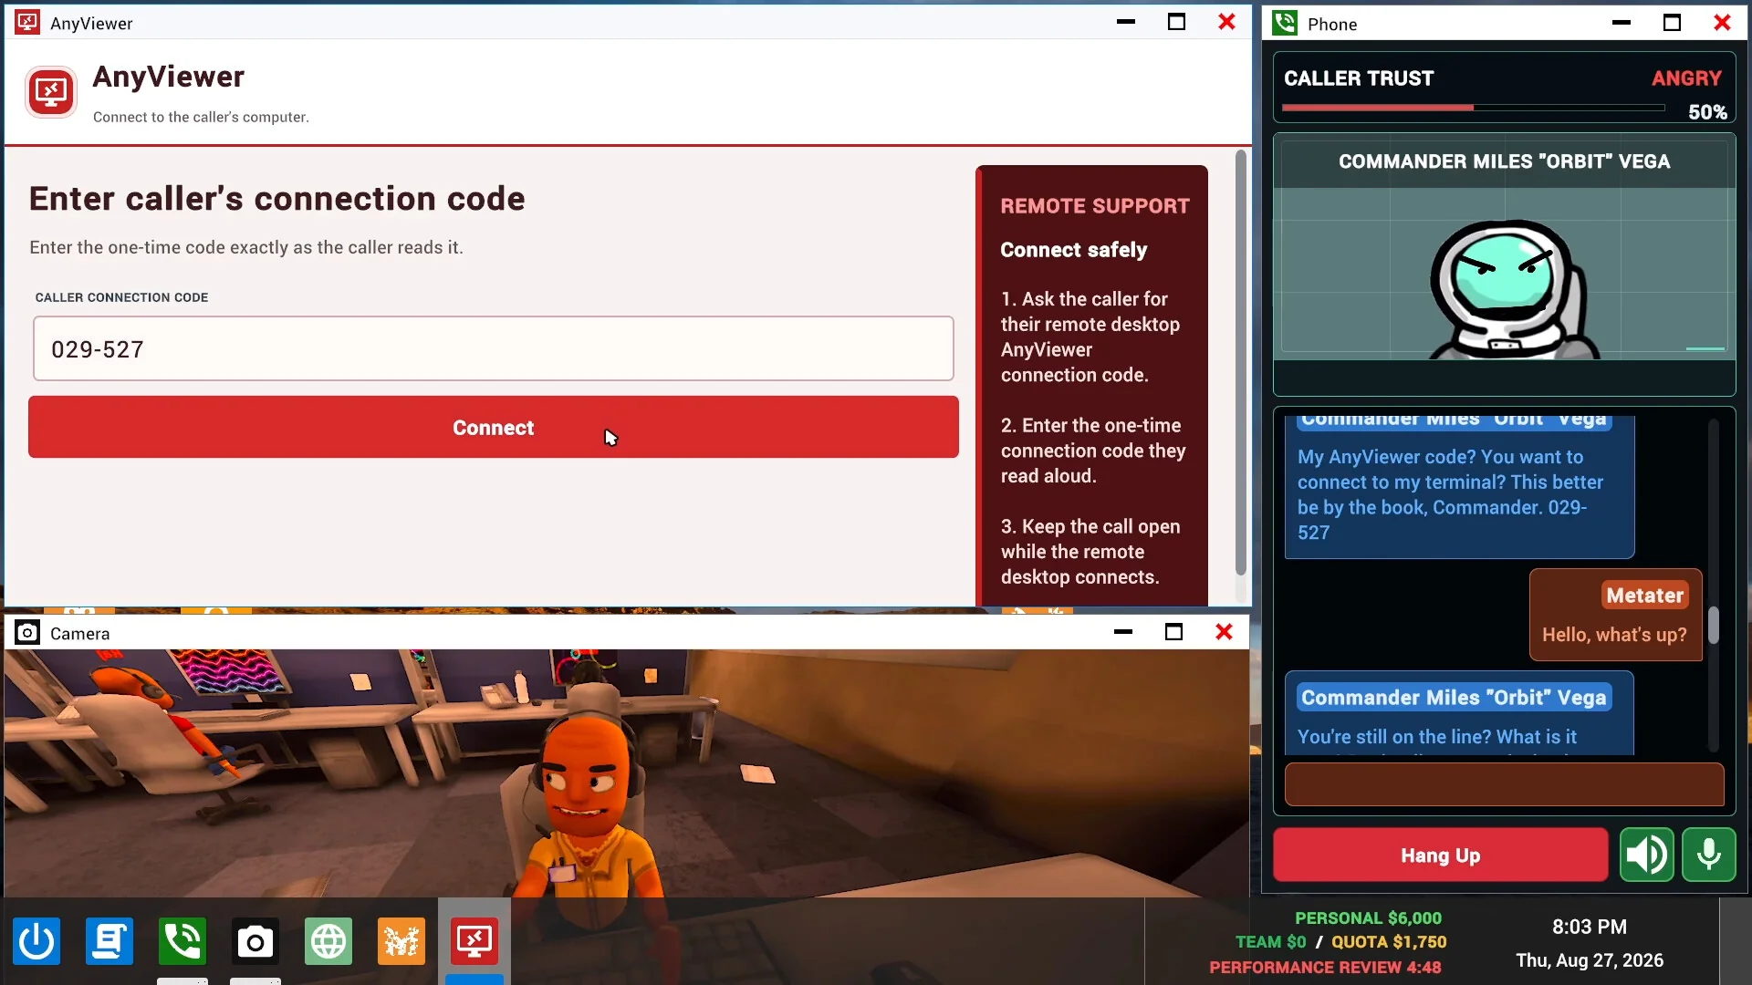Open the Camera app taskbar icon
The image size is (1752, 985).
pyautogui.click(x=255, y=941)
